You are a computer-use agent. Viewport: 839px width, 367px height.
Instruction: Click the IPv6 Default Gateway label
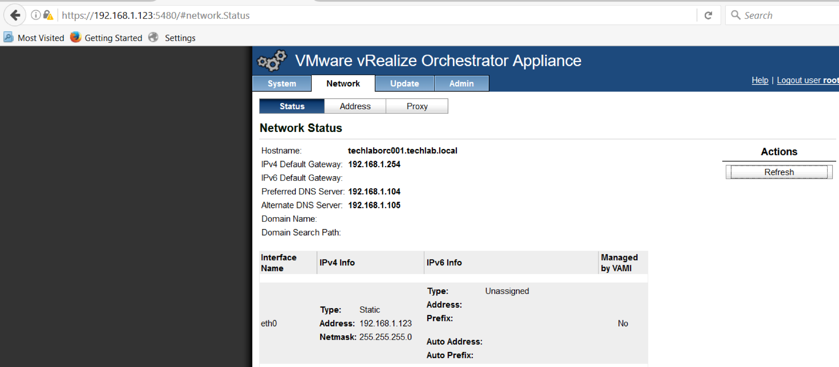302,178
